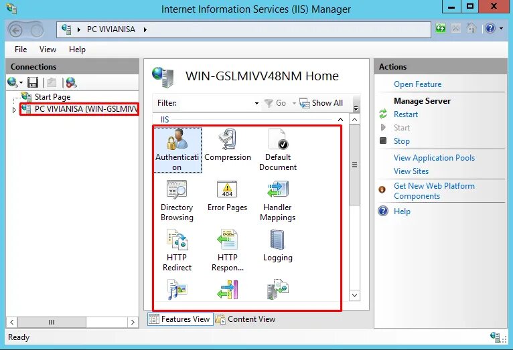
Task: Click View Application Pools link
Action: [434, 158]
